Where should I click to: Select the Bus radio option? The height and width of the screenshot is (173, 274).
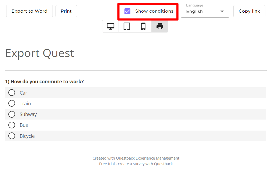[12, 125]
